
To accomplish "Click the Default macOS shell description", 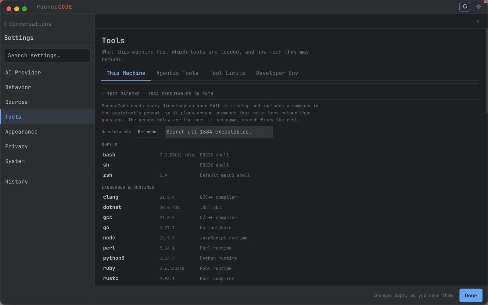I will (x=225, y=175).
